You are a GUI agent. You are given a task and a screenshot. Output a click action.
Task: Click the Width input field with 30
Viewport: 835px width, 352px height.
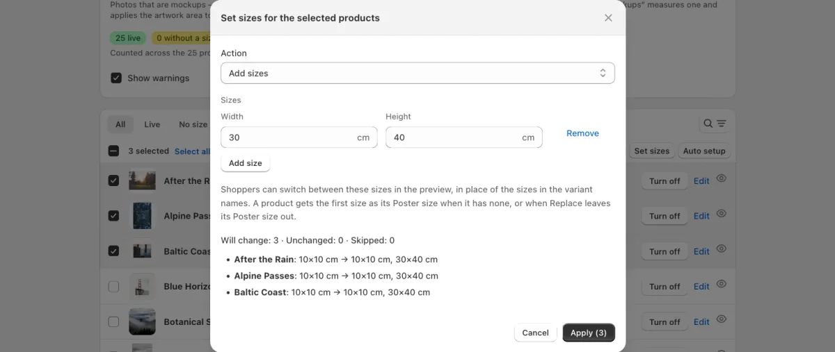(x=299, y=137)
